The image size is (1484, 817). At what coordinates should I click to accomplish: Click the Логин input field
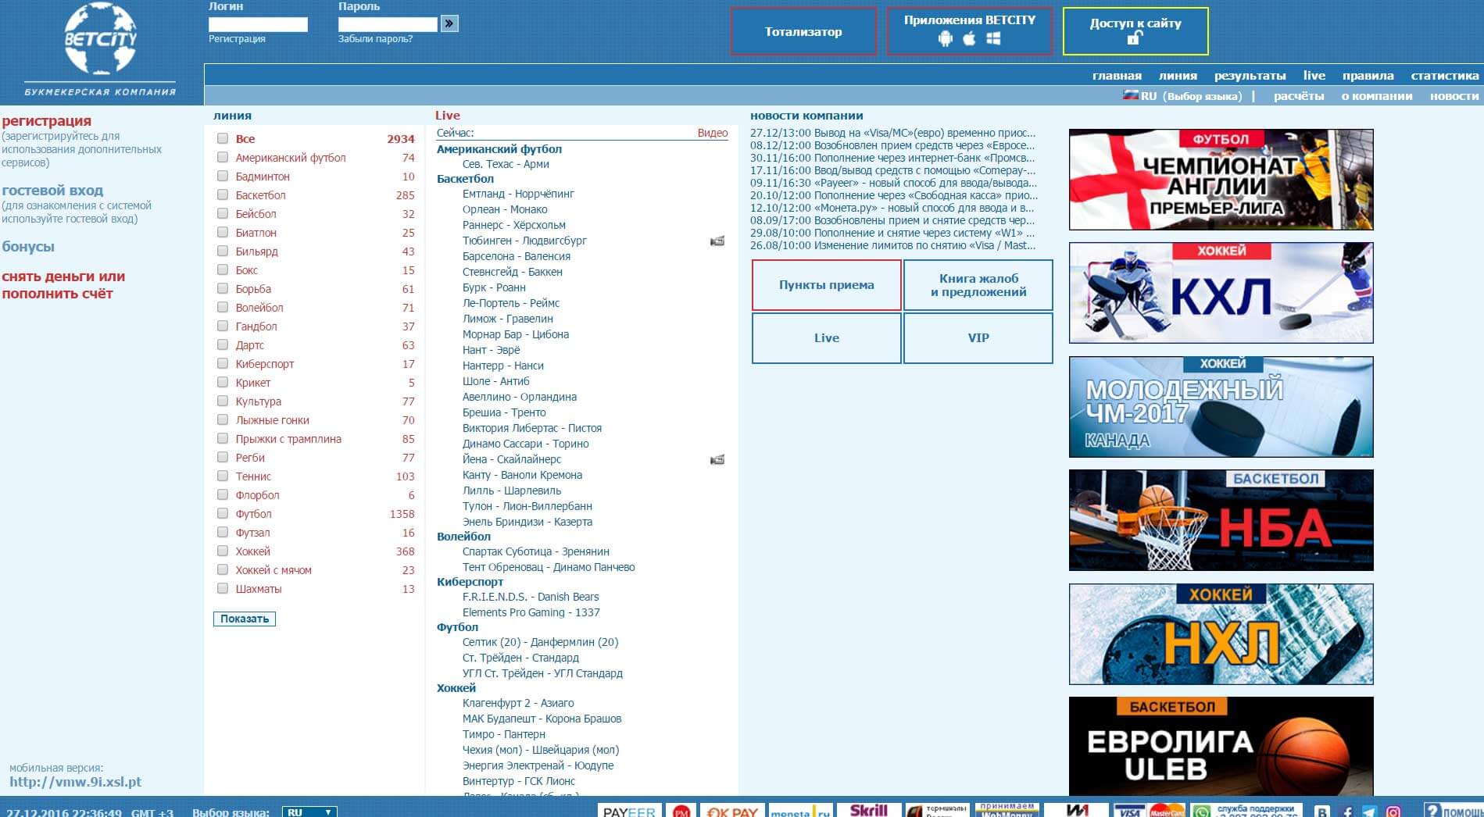[x=258, y=24]
